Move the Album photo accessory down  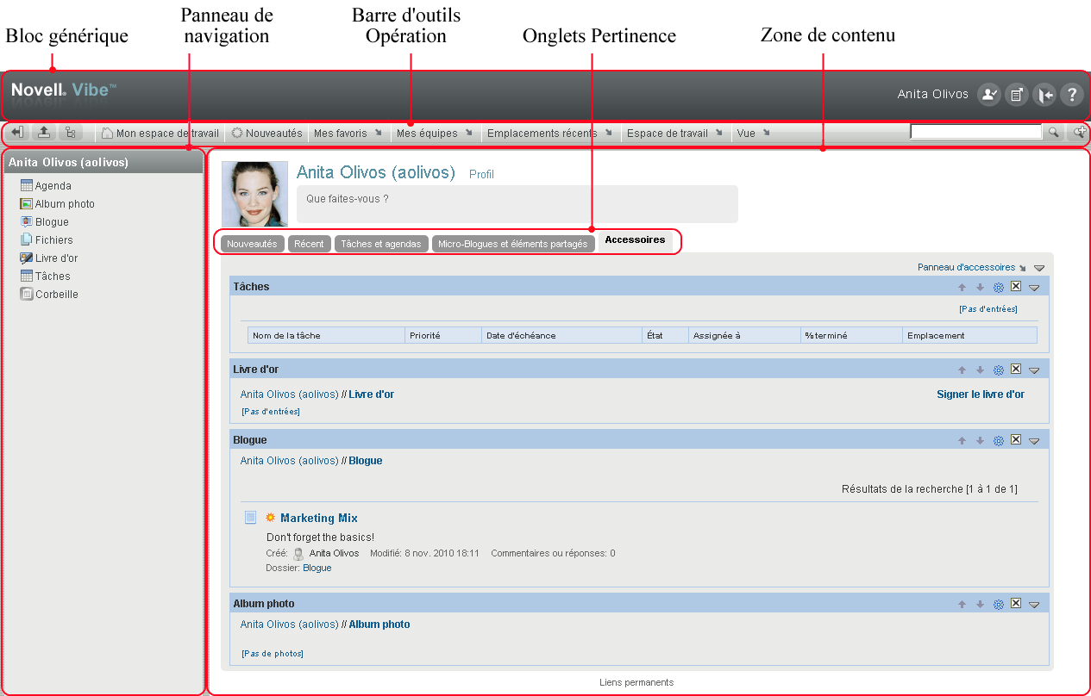980,604
